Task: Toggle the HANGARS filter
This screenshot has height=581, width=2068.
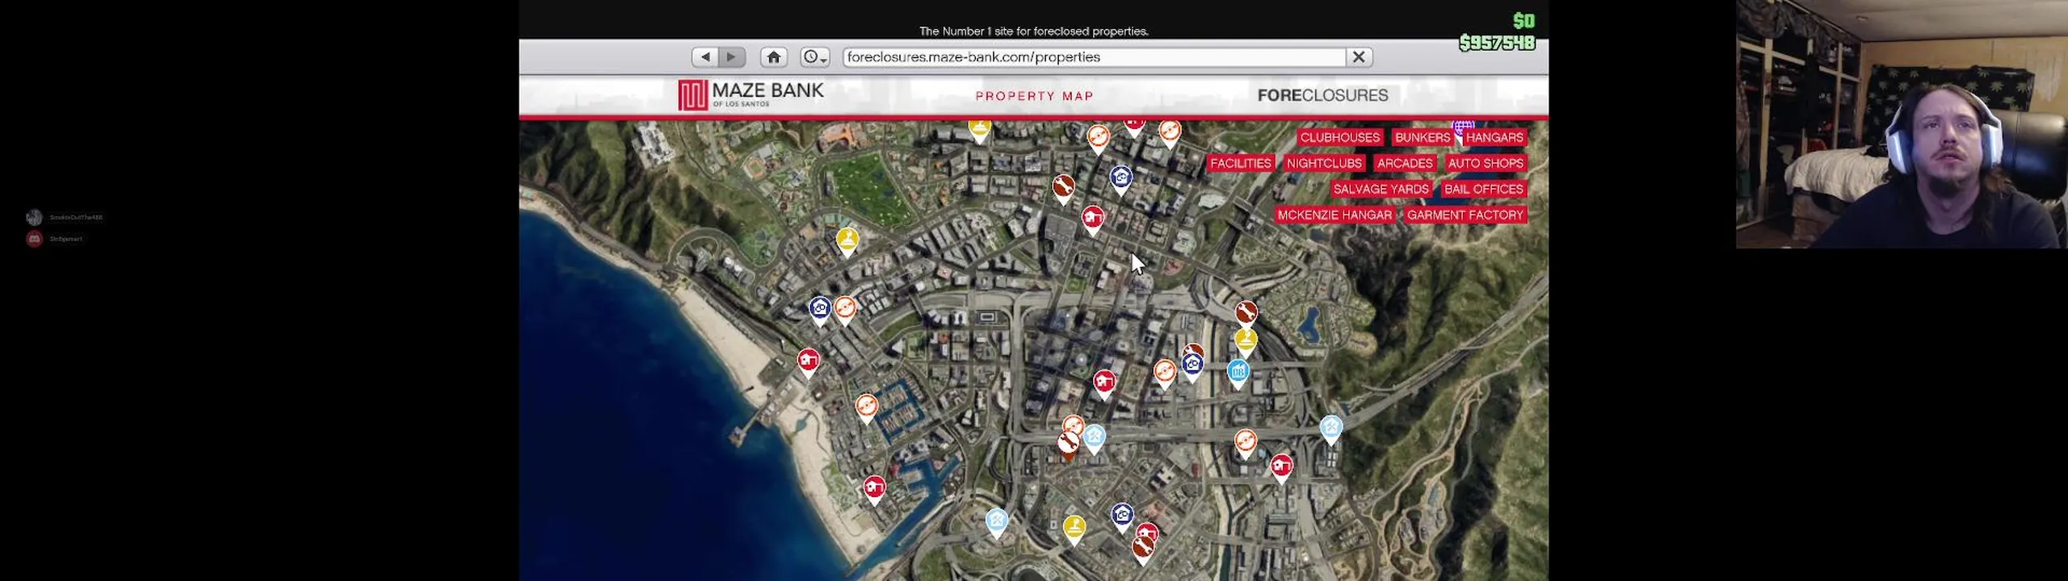Action: pos(1494,137)
